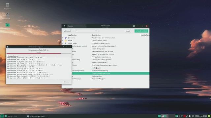Screen dimensions: 211x118
Task: Select 'Organize and play videos and movies'
Action: pos(104,65)
